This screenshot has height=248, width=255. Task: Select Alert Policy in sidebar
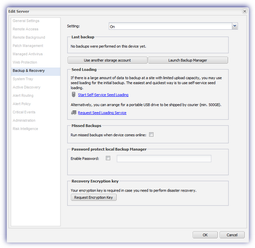click(x=22, y=104)
